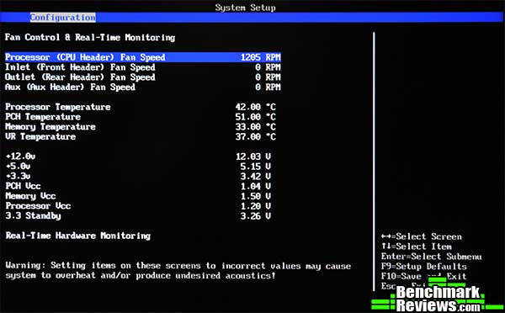
Task: Click the 5.15 V reading
Action: (256, 167)
